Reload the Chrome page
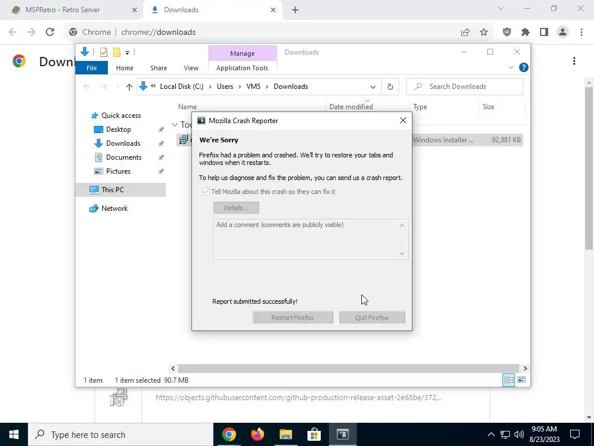This screenshot has height=446, width=594. (50, 33)
